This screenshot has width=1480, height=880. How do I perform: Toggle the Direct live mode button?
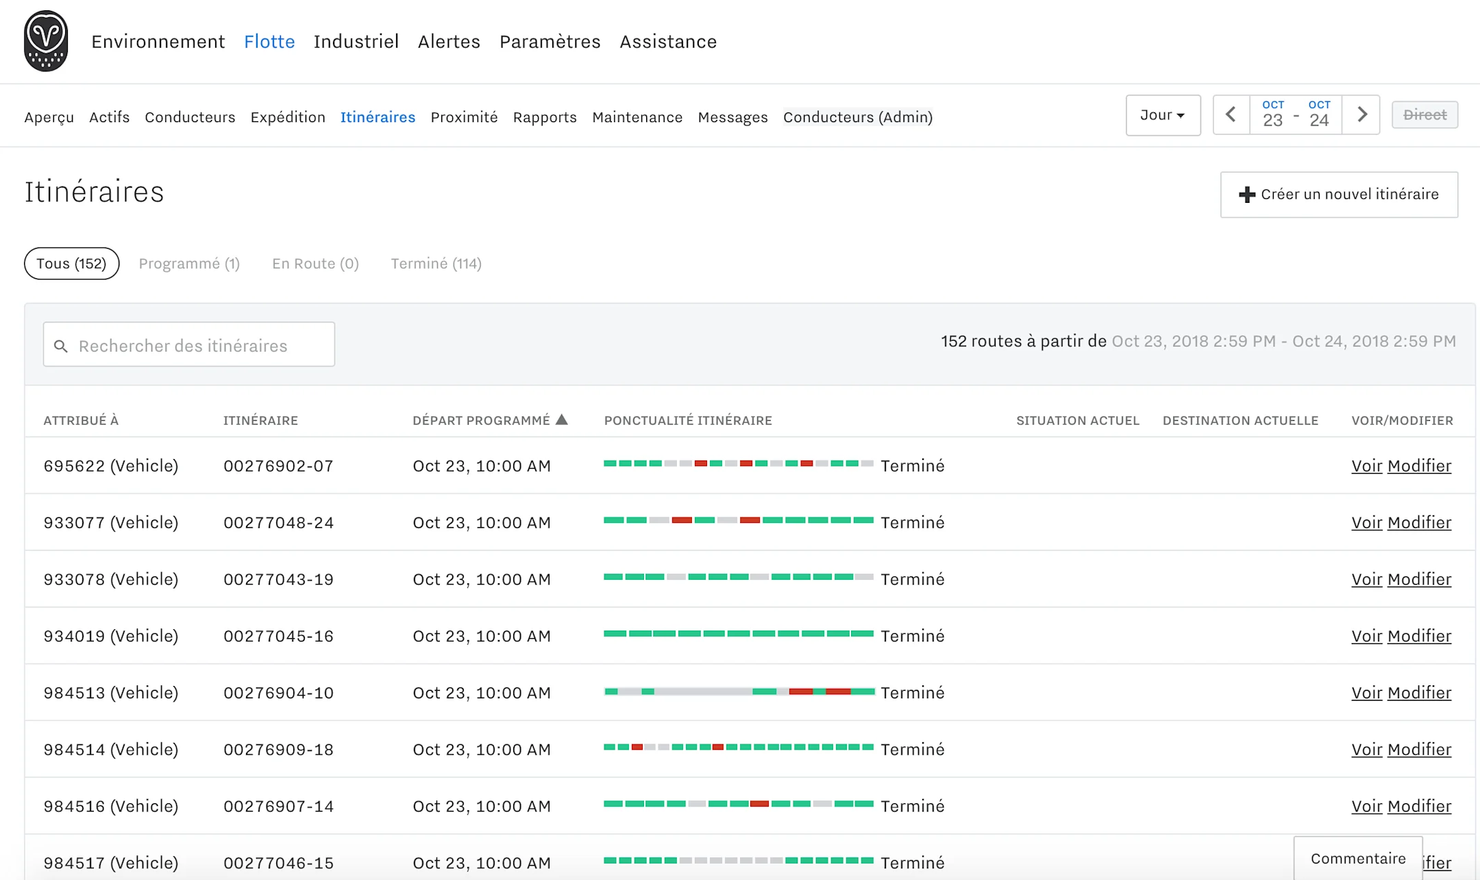tap(1424, 115)
